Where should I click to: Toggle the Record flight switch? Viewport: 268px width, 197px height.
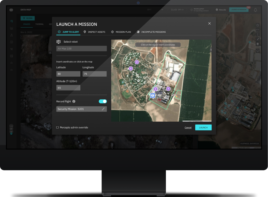[x=103, y=101]
